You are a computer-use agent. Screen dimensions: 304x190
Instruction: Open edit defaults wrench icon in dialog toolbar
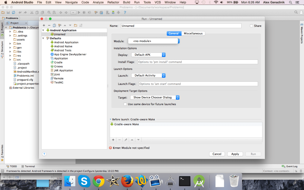tap(60, 25)
